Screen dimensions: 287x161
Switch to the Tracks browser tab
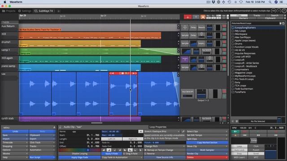[257, 16]
